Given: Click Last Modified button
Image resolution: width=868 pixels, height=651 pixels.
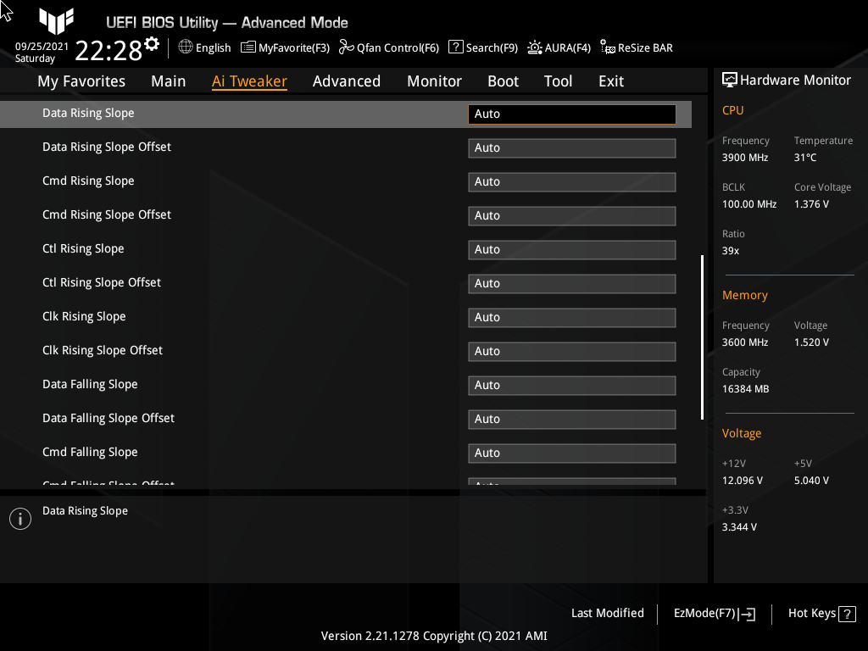Looking at the screenshot, I should point(607,613).
